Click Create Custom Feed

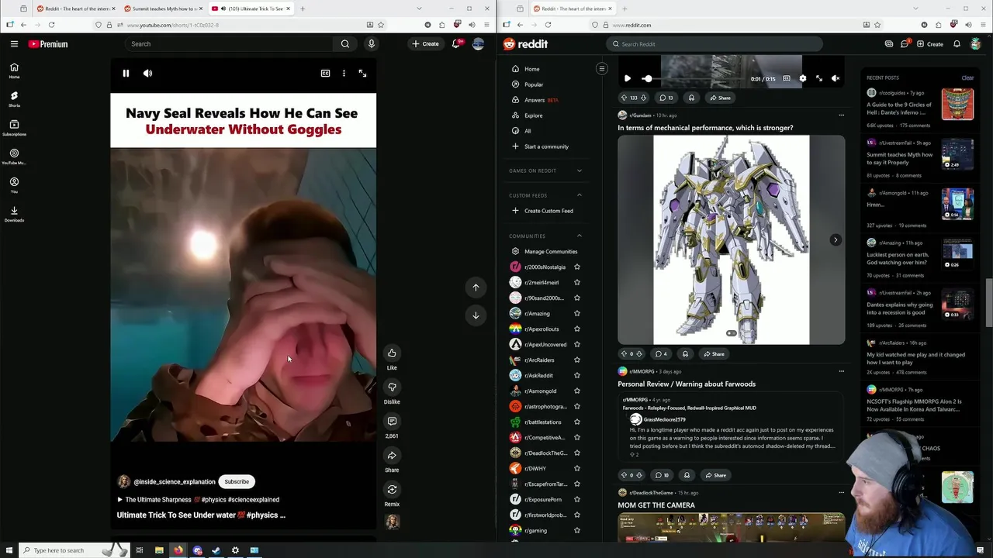pos(548,211)
